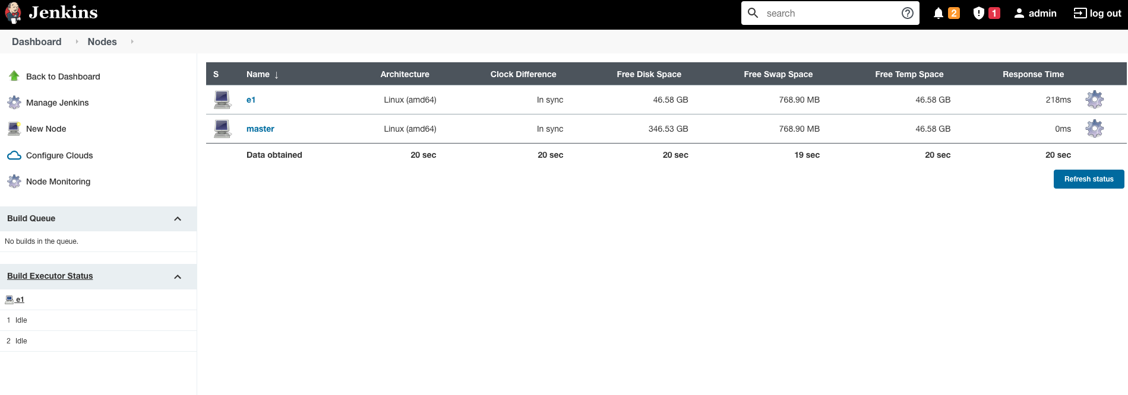Open the master node link

tap(260, 129)
